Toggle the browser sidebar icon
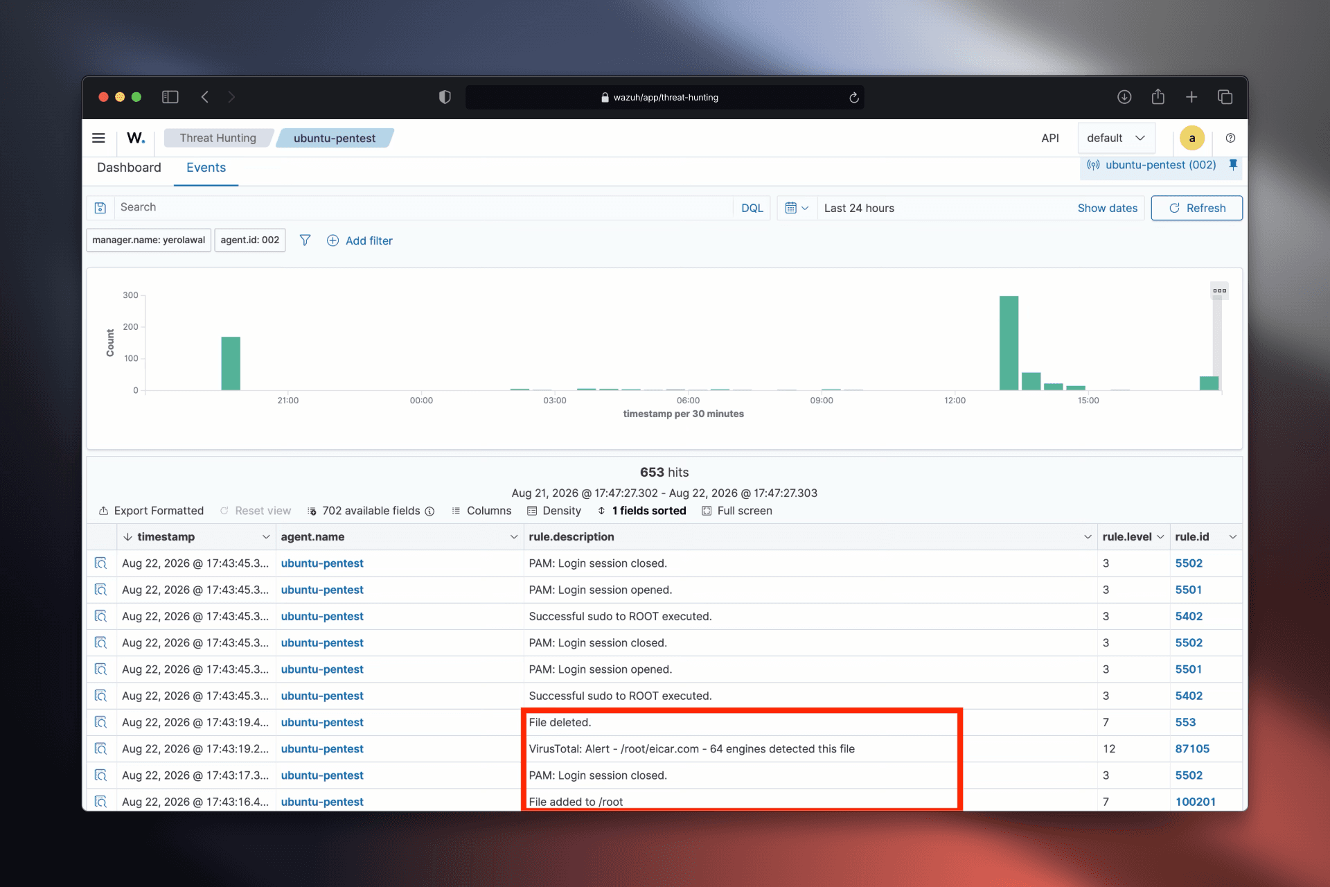Image resolution: width=1330 pixels, height=887 pixels. pos(170,97)
